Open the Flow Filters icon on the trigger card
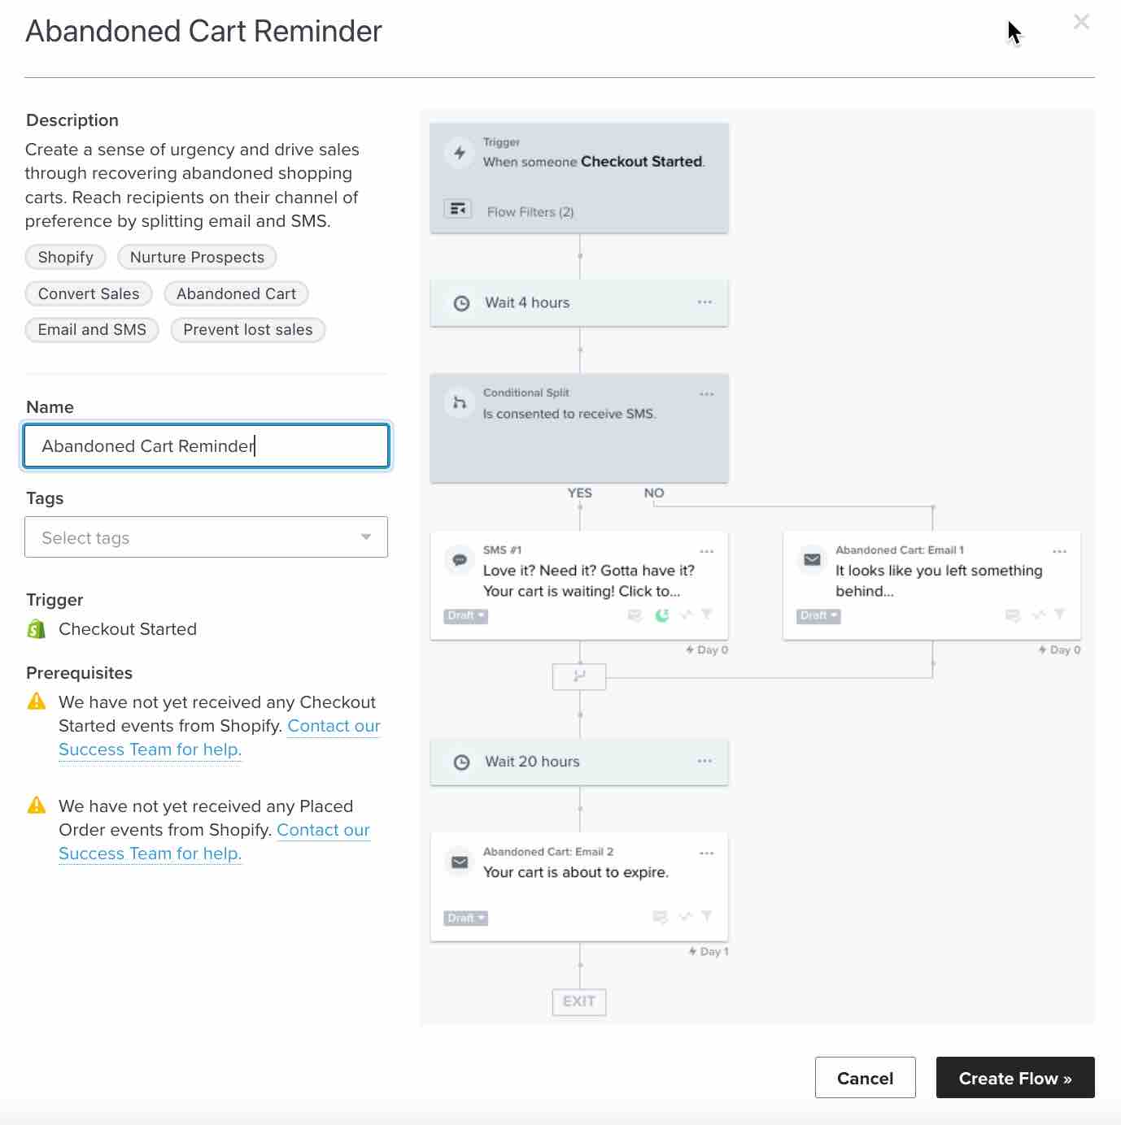The height and width of the screenshot is (1125, 1121). (x=458, y=209)
